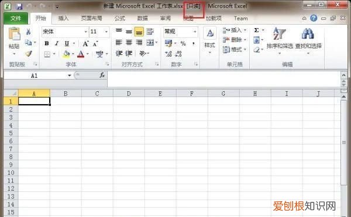Image resolution: width=351 pixels, height=217 pixels.
Task: Open the 样式 Styles gallery
Action: pos(210,40)
